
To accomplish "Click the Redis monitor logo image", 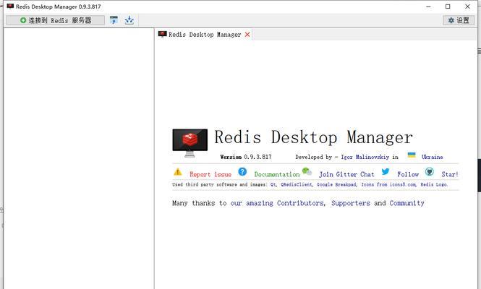I will tap(190, 143).
